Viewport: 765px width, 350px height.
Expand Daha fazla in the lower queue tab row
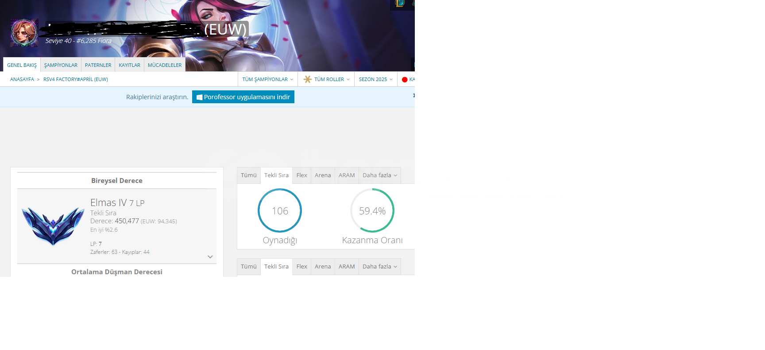[x=380, y=267]
